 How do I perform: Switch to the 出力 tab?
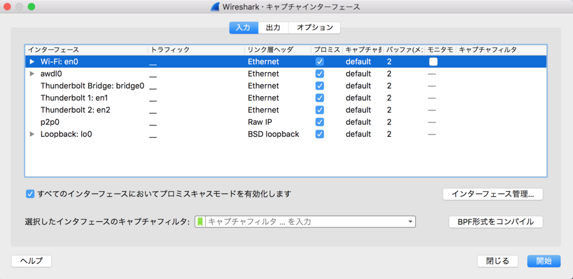[273, 27]
